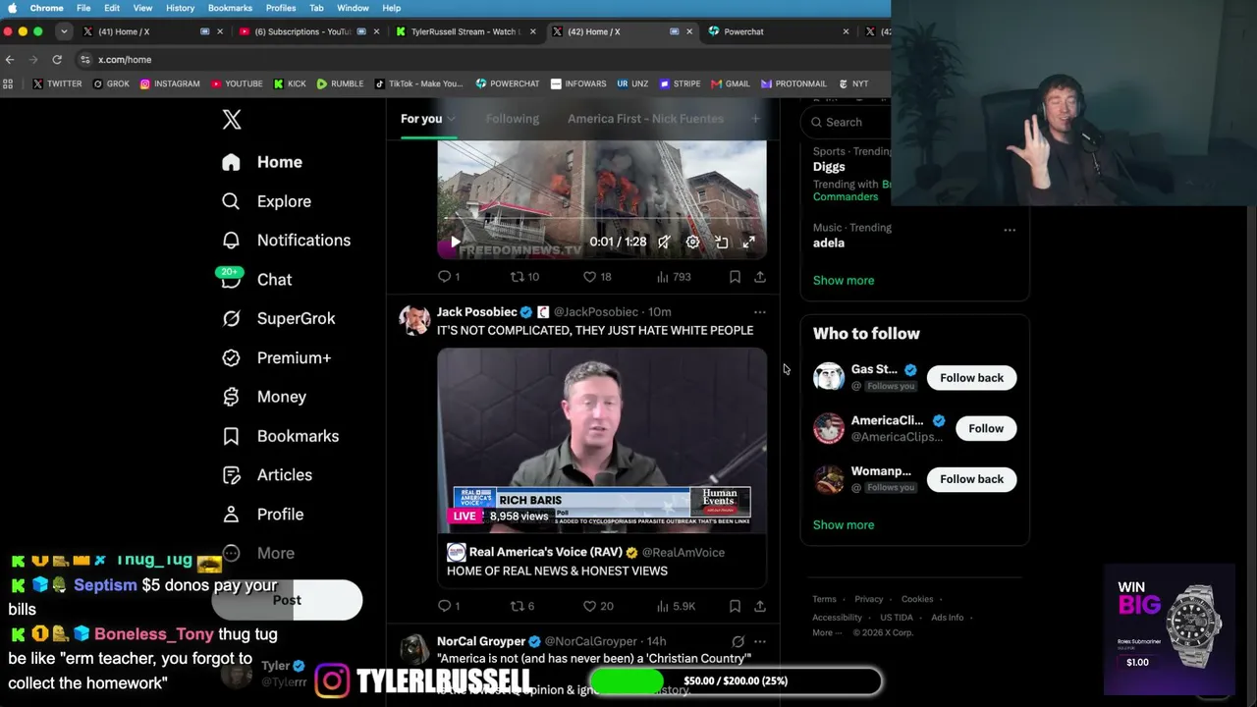The height and width of the screenshot is (707, 1257).
Task: Reply to the fire video post
Action: [448, 277]
